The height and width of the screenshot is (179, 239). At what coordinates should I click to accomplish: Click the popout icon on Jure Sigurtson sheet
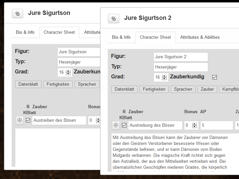(x=17, y=14)
